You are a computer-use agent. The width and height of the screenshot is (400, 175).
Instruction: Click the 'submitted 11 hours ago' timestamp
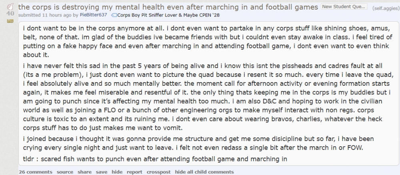point(48,15)
